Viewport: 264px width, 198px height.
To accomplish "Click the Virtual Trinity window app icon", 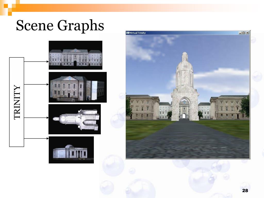I will 128,33.
